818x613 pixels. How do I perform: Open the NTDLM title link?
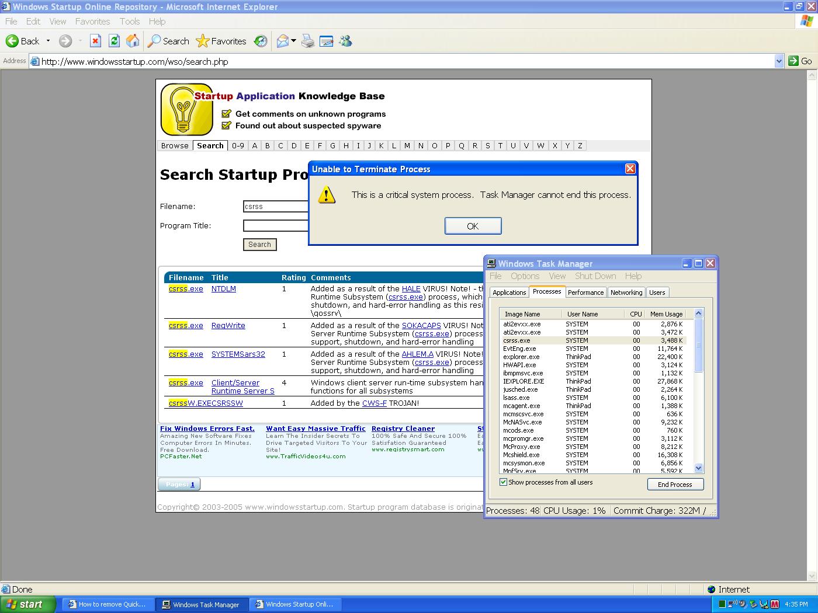[x=224, y=288]
